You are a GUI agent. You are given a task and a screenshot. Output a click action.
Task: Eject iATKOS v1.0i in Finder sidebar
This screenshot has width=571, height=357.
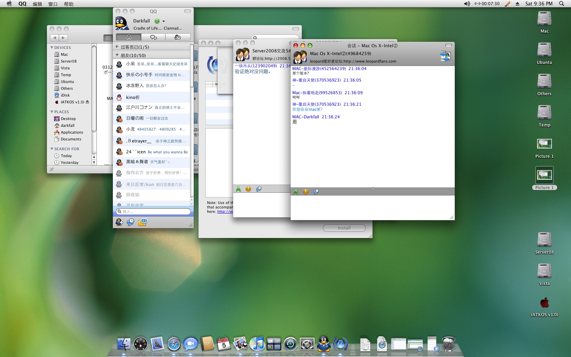pyautogui.click(x=87, y=102)
